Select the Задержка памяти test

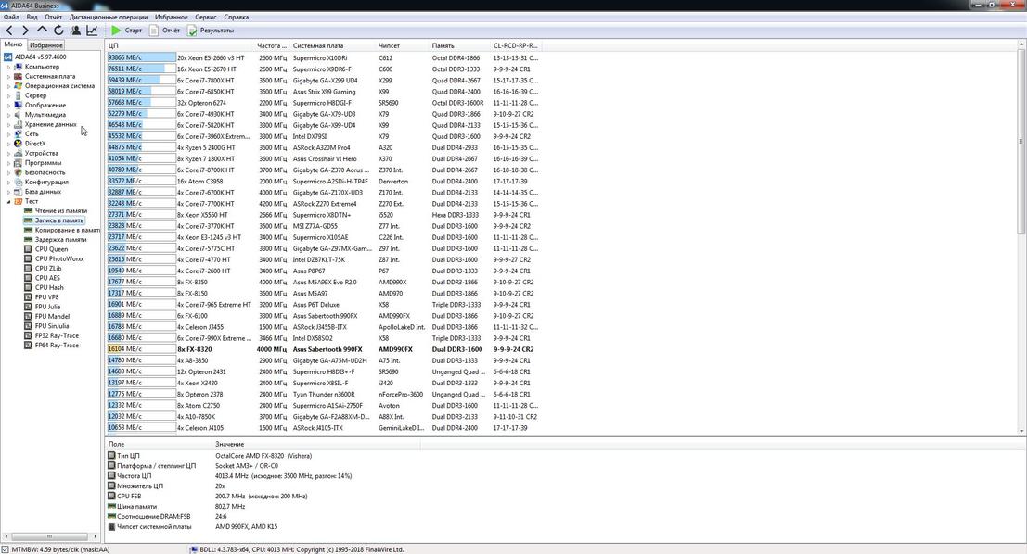tap(61, 239)
